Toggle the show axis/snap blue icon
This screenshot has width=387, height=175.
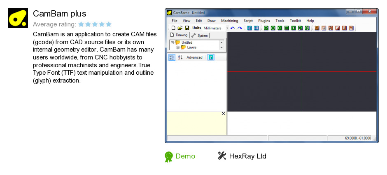249,28
